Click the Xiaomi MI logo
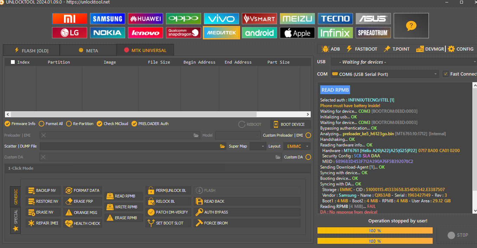This screenshot has width=477, height=248. click(69, 19)
